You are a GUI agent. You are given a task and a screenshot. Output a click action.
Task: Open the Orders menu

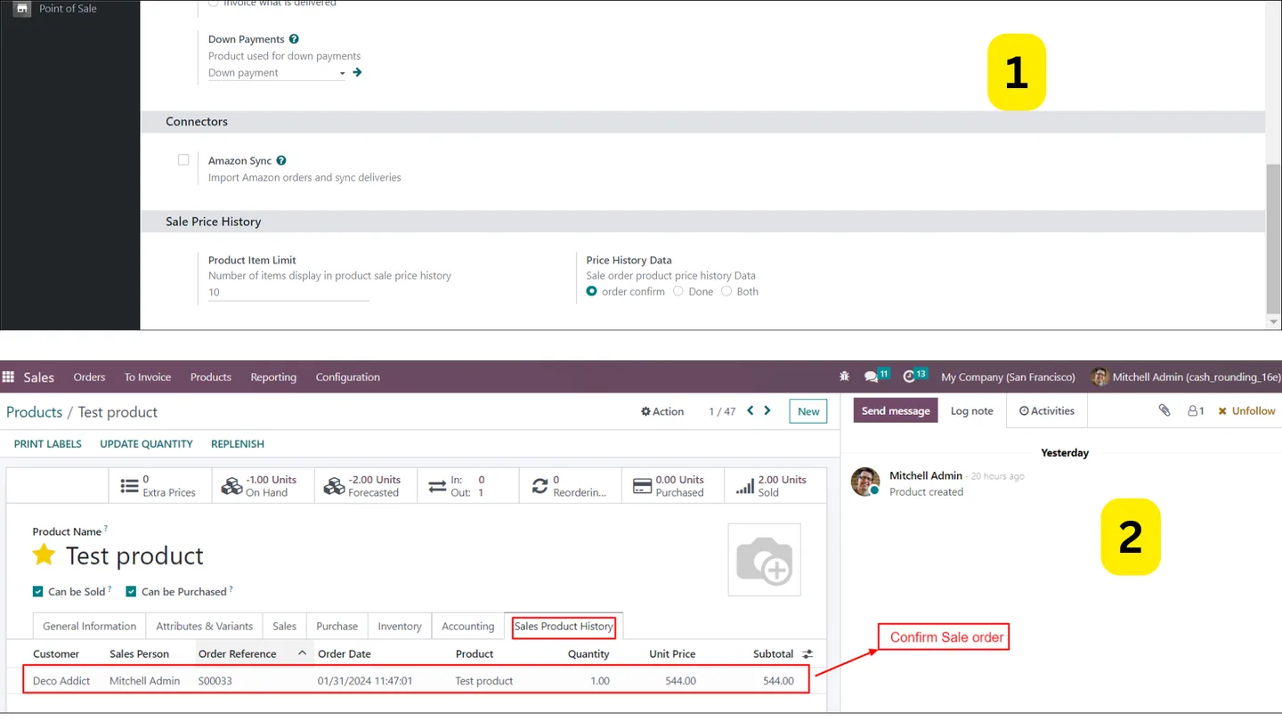click(x=89, y=377)
